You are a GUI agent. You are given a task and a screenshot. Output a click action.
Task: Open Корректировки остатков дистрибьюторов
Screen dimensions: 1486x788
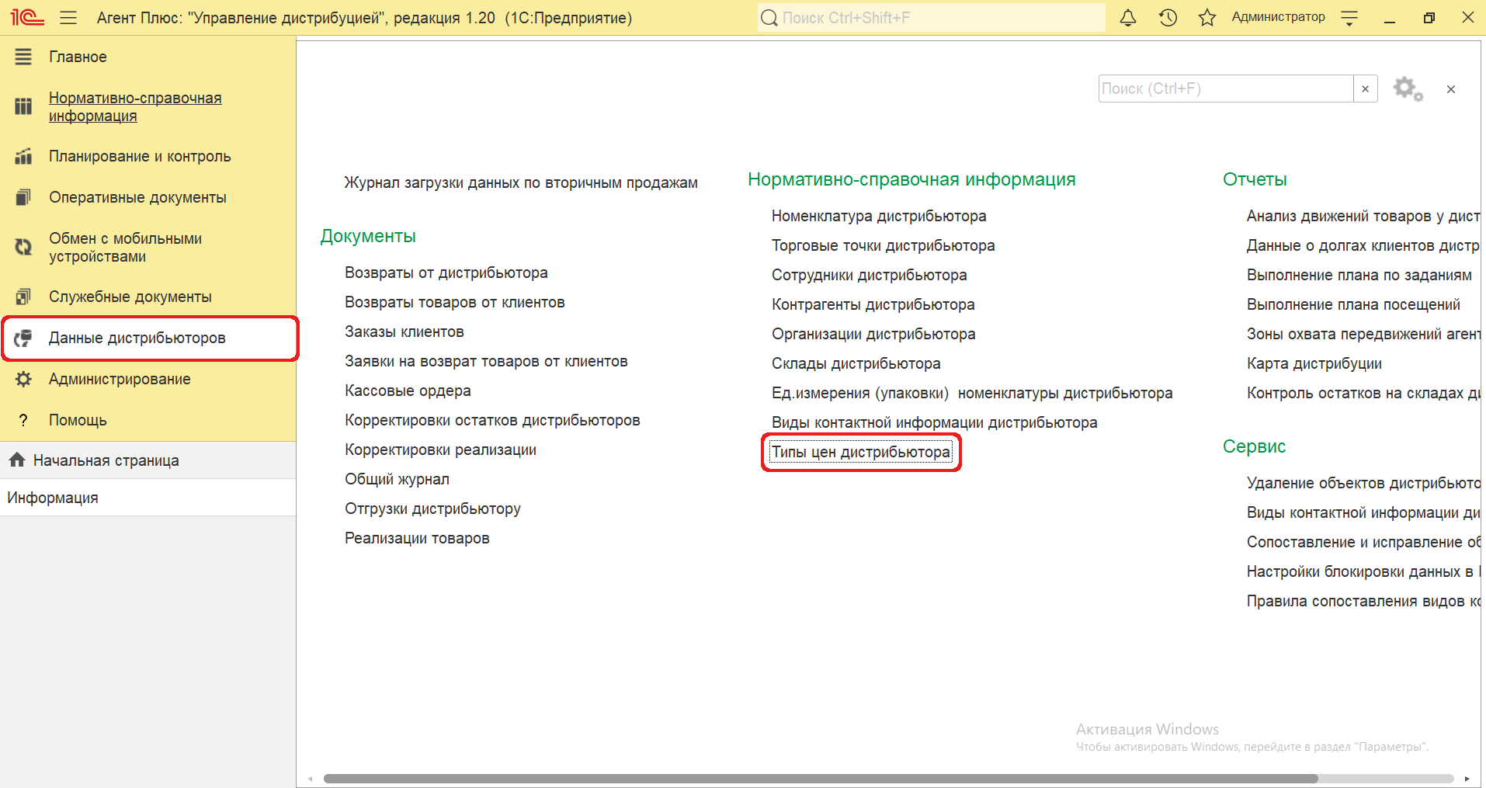coord(492,420)
